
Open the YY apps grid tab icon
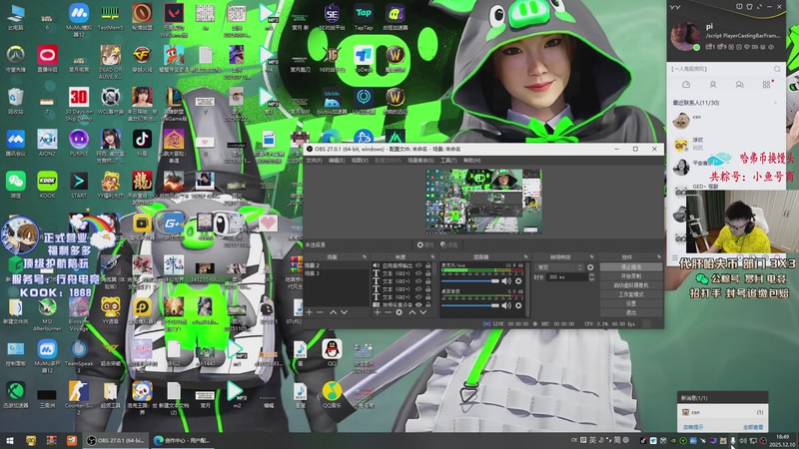coord(766,85)
